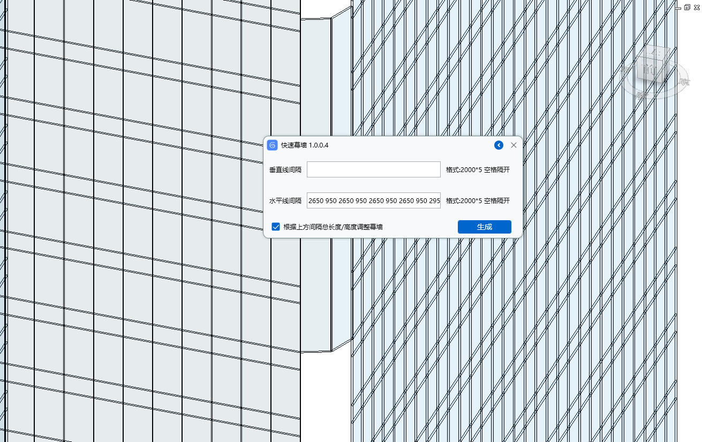Focus the 垂直线间隔 input field
The width and height of the screenshot is (702, 442).
coord(373,170)
